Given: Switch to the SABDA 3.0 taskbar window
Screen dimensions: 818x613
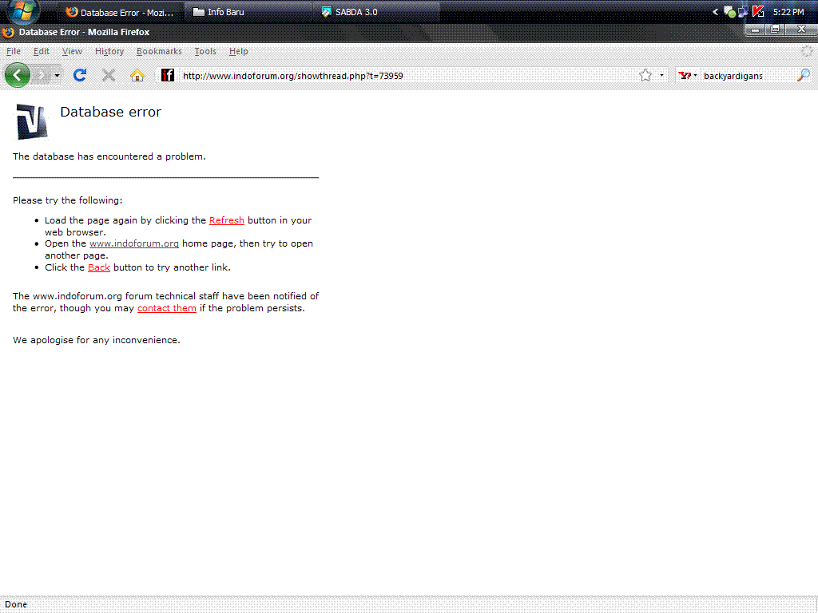Looking at the screenshot, I should point(377,12).
